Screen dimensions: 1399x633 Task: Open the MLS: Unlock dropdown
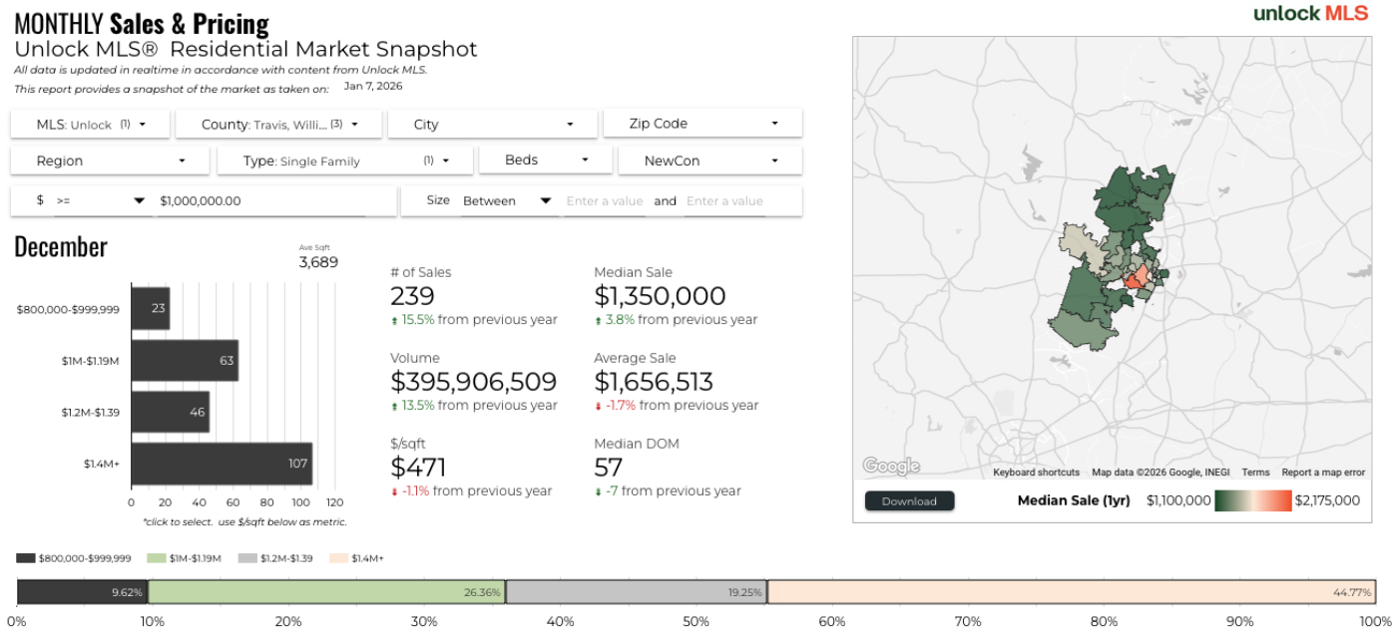point(90,125)
